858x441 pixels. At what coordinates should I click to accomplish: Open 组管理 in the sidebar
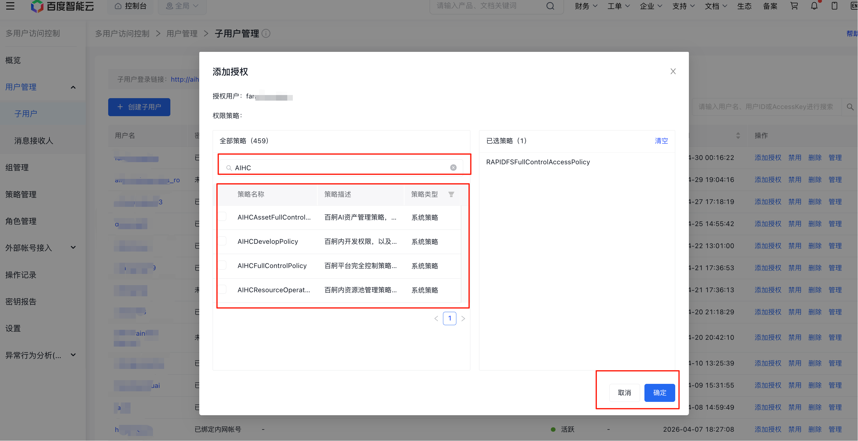(17, 167)
